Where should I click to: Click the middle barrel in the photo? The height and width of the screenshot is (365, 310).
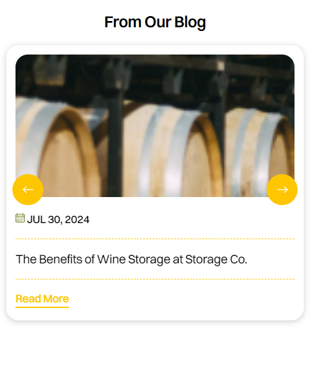[x=172, y=151]
